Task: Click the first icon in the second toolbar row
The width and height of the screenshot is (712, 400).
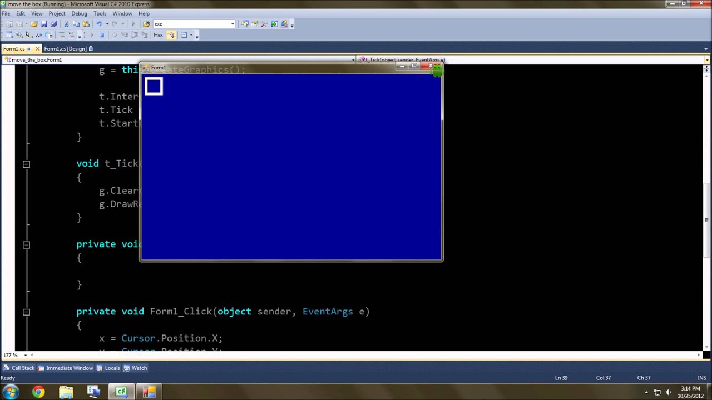Action: (x=9, y=35)
